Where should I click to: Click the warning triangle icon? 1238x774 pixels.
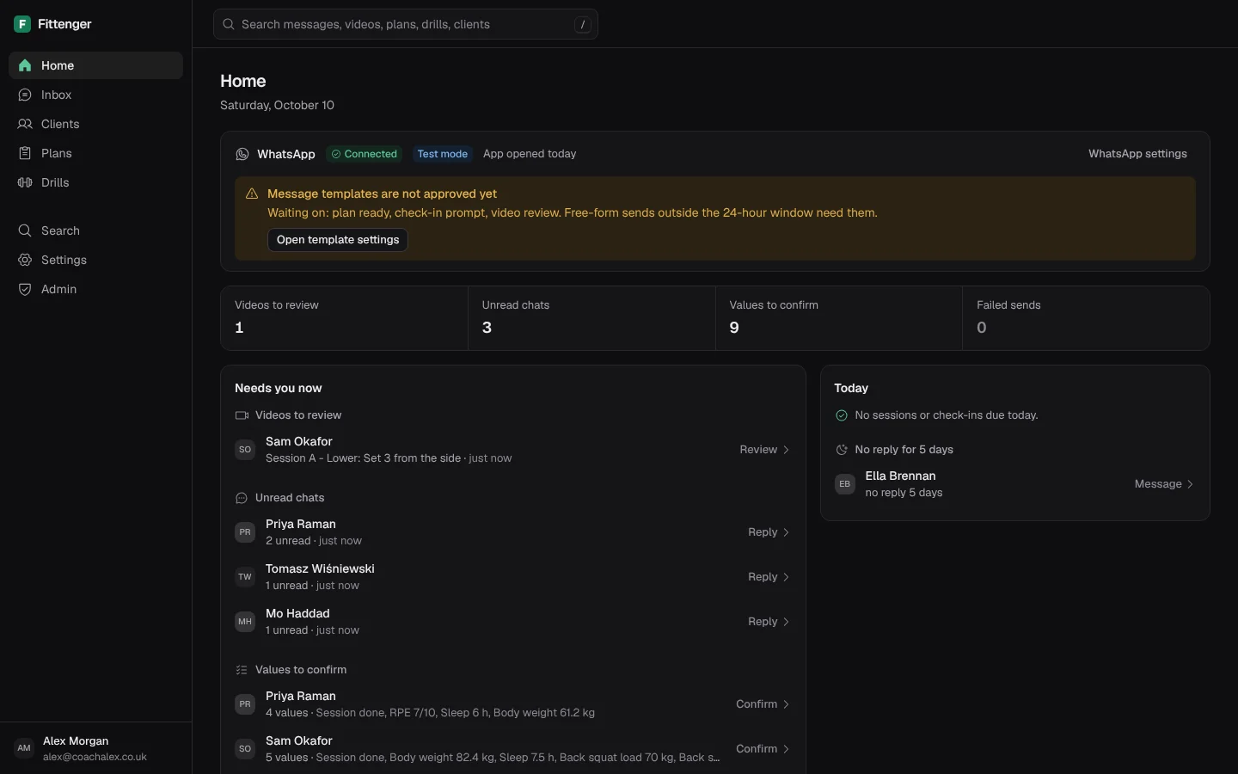click(x=252, y=193)
